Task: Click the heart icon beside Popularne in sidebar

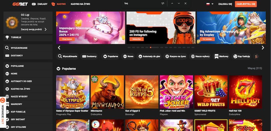Action: pyautogui.click(x=7, y=66)
